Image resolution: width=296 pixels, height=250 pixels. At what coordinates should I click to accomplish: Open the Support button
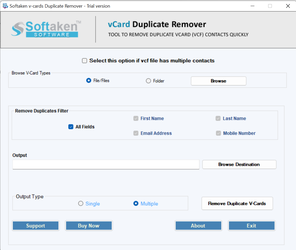tap(36, 226)
